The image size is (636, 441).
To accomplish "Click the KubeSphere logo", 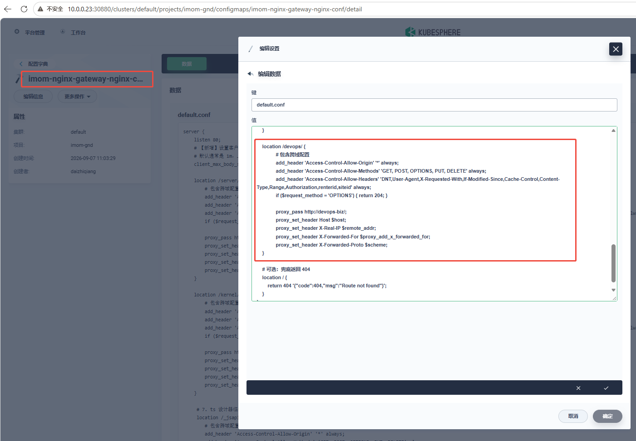I will tap(433, 32).
